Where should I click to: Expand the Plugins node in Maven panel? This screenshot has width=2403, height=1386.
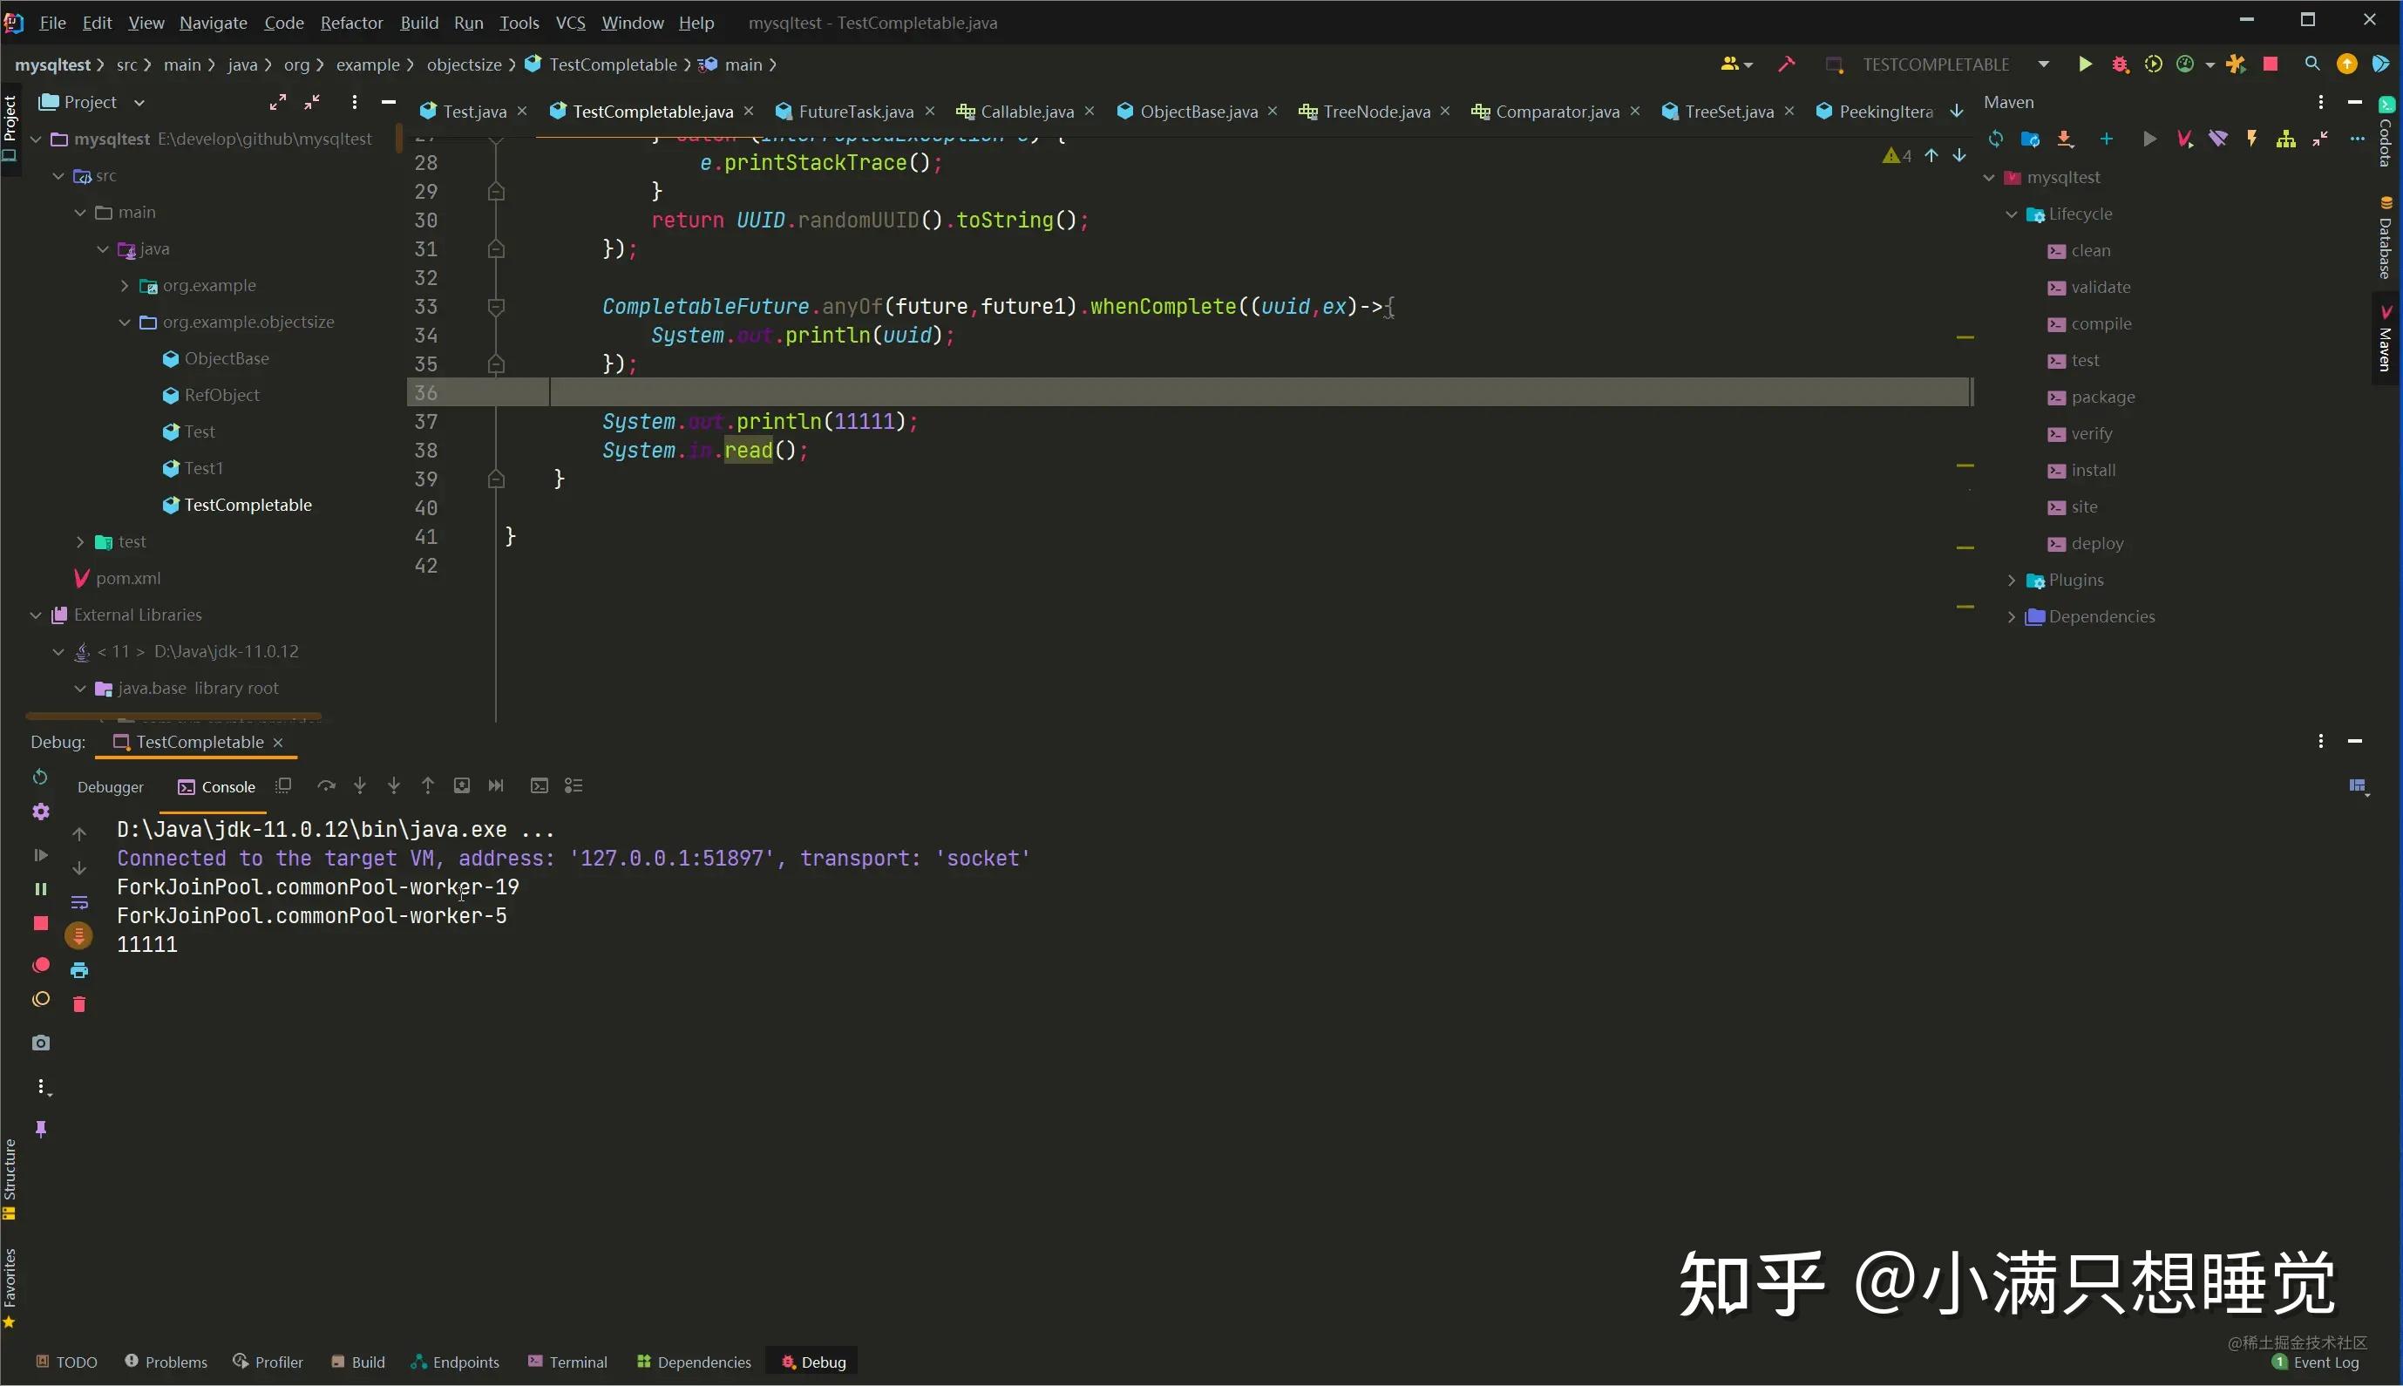point(2010,580)
